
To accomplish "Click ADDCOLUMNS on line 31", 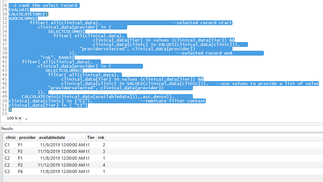I will 22,18.
